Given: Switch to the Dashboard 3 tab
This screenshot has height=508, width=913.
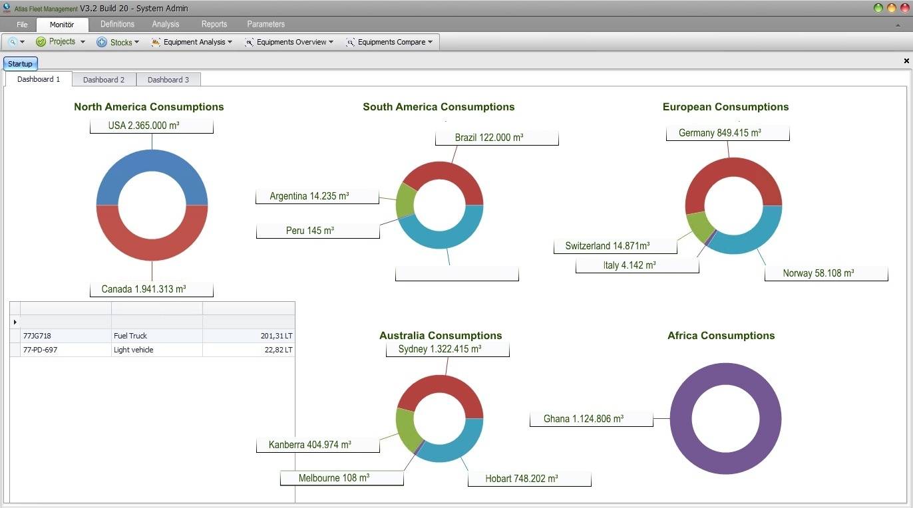Looking at the screenshot, I should [168, 80].
